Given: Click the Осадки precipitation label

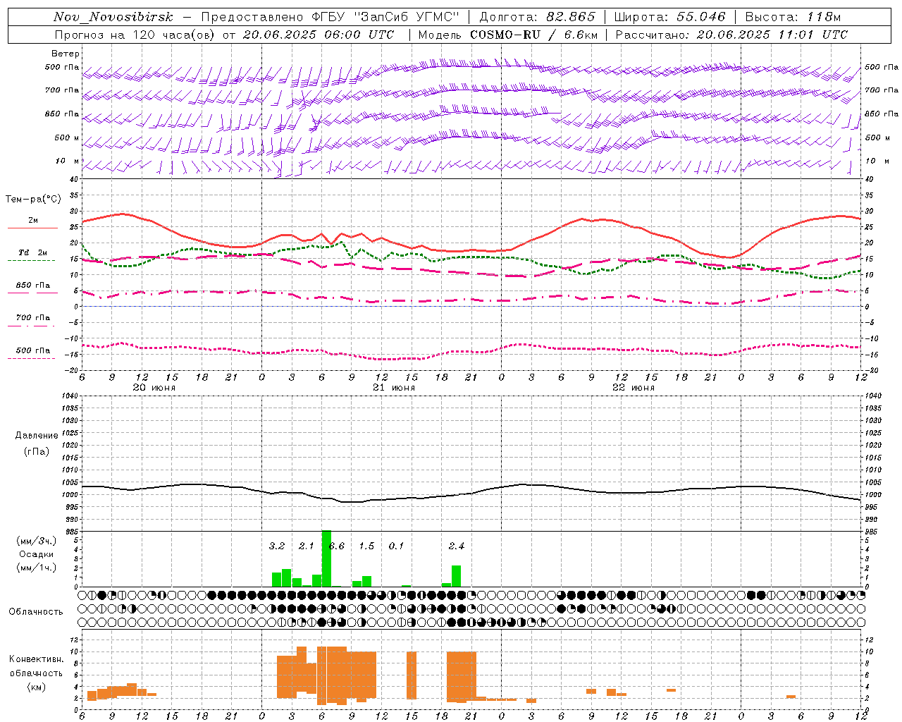Looking at the screenshot, I should click(x=37, y=554).
